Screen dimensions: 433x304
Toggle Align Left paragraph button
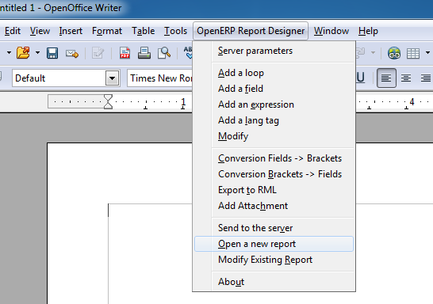pos(386,78)
